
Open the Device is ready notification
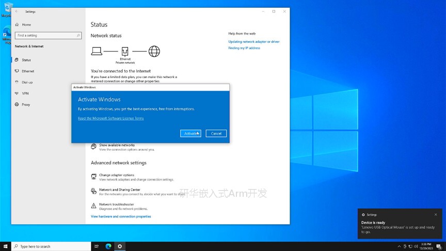[x=400, y=224]
